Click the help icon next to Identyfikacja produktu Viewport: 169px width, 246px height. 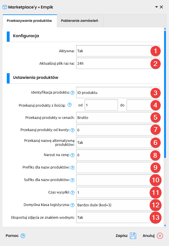(72, 93)
